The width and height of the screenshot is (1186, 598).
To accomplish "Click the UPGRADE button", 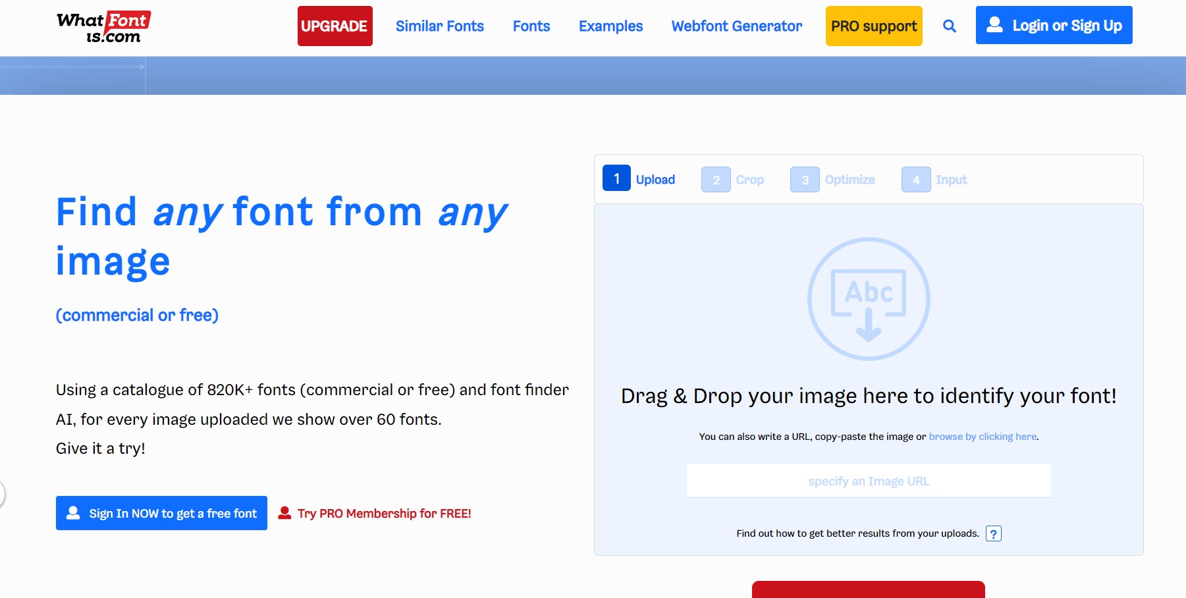I will coord(335,26).
